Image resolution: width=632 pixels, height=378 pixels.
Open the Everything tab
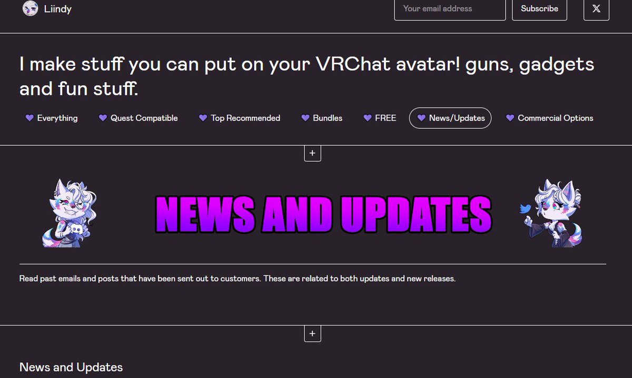(x=52, y=118)
